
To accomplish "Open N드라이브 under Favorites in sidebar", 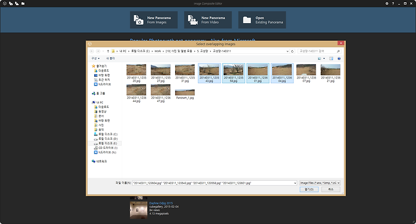I will pyautogui.click(x=102, y=84).
